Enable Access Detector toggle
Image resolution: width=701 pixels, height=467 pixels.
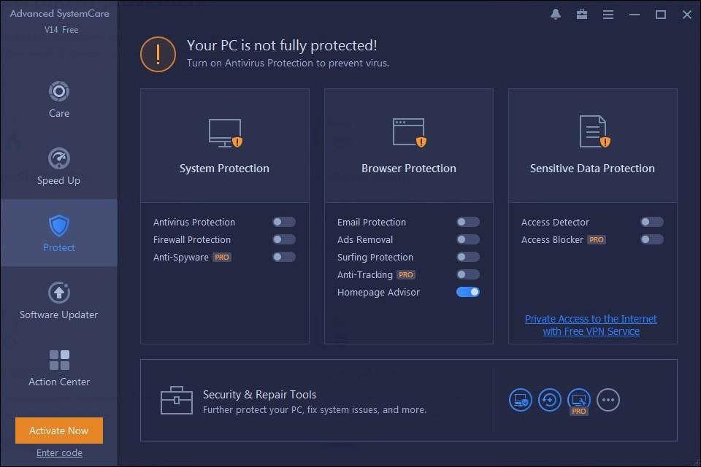[652, 222]
